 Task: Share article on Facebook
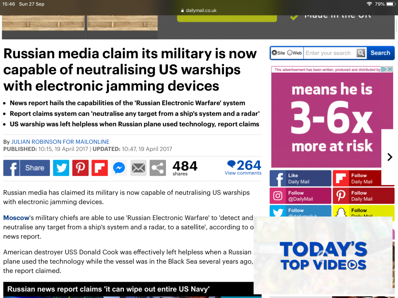tap(27, 168)
